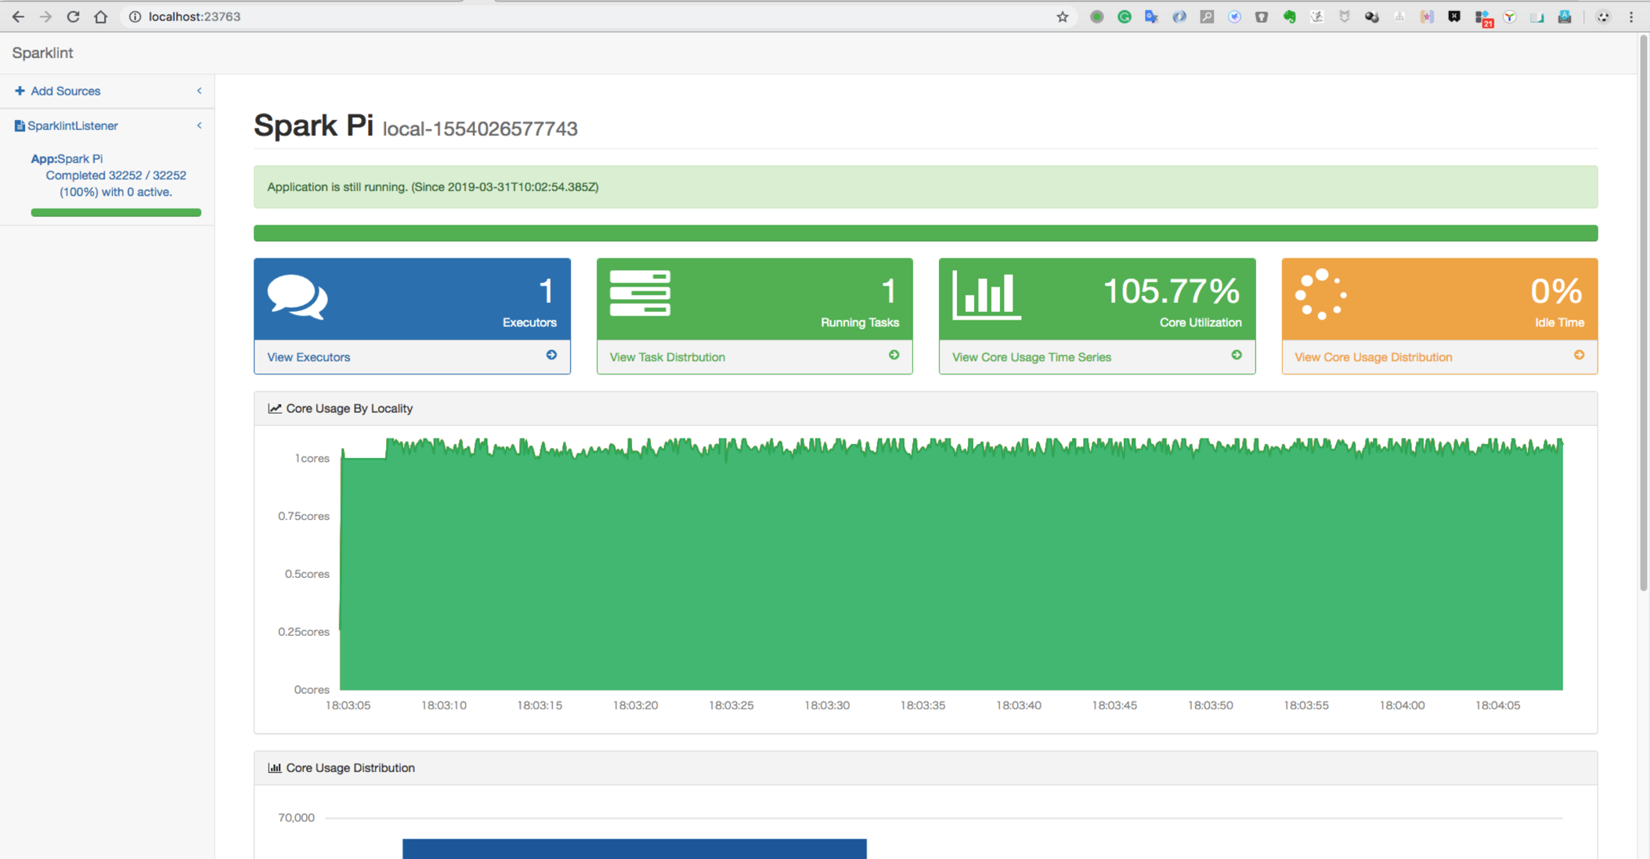The height and width of the screenshot is (859, 1650).
Task: Collapse the SparklintListener chevron
Action: [199, 125]
